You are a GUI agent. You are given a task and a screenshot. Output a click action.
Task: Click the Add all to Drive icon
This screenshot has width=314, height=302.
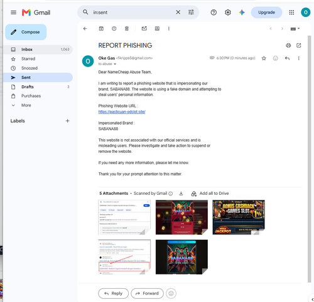tap(194, 194)
